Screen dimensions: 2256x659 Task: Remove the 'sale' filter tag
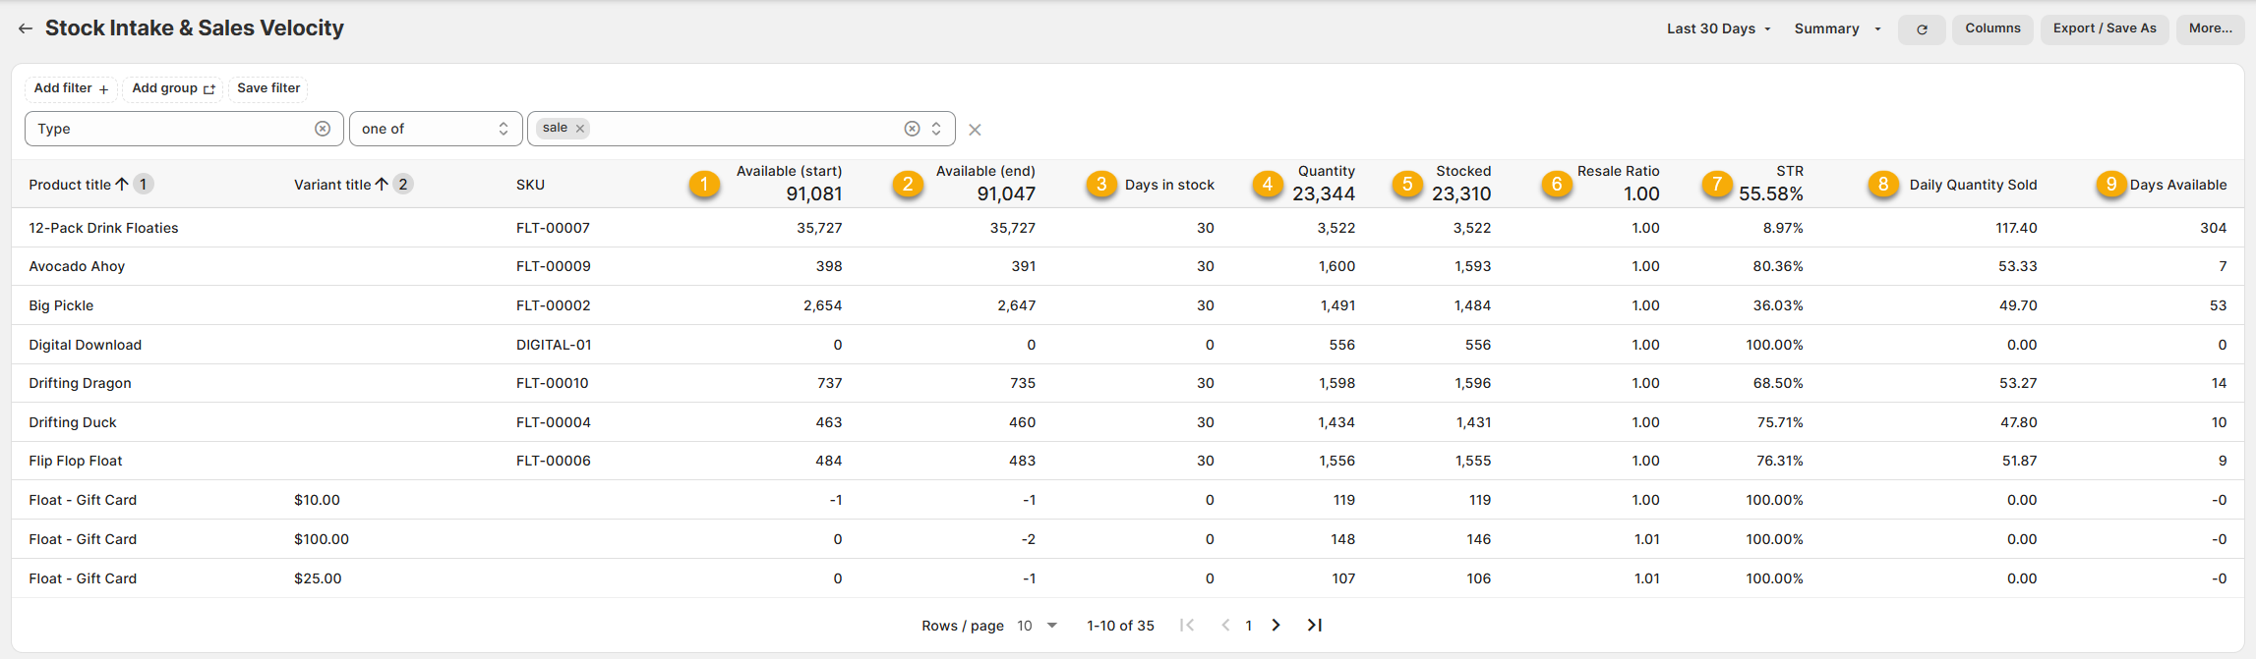[x=580, y=129]
